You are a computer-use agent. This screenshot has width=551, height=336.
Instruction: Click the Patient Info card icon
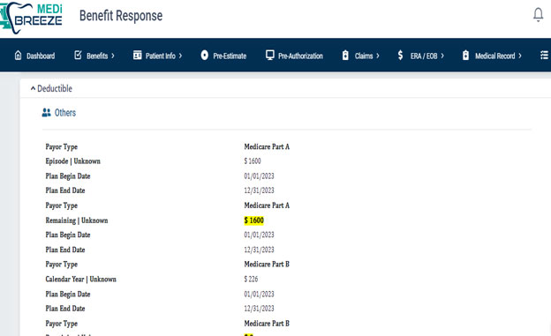point(137,56)
